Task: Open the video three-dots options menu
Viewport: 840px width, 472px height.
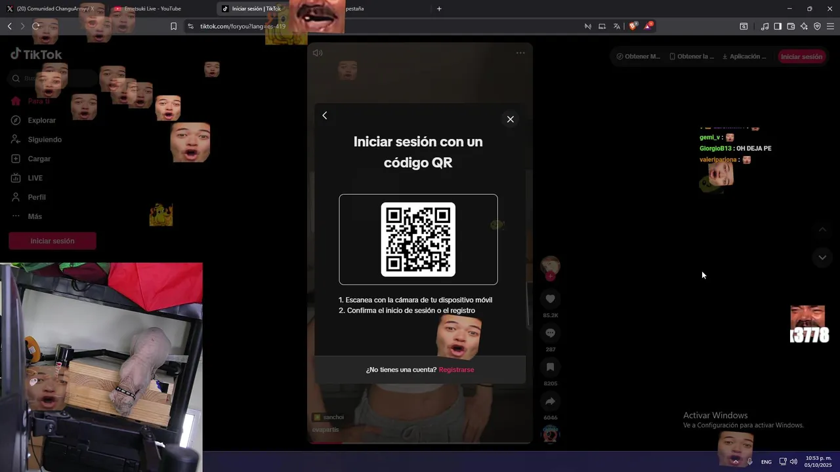Action: [x=520, y=53]
